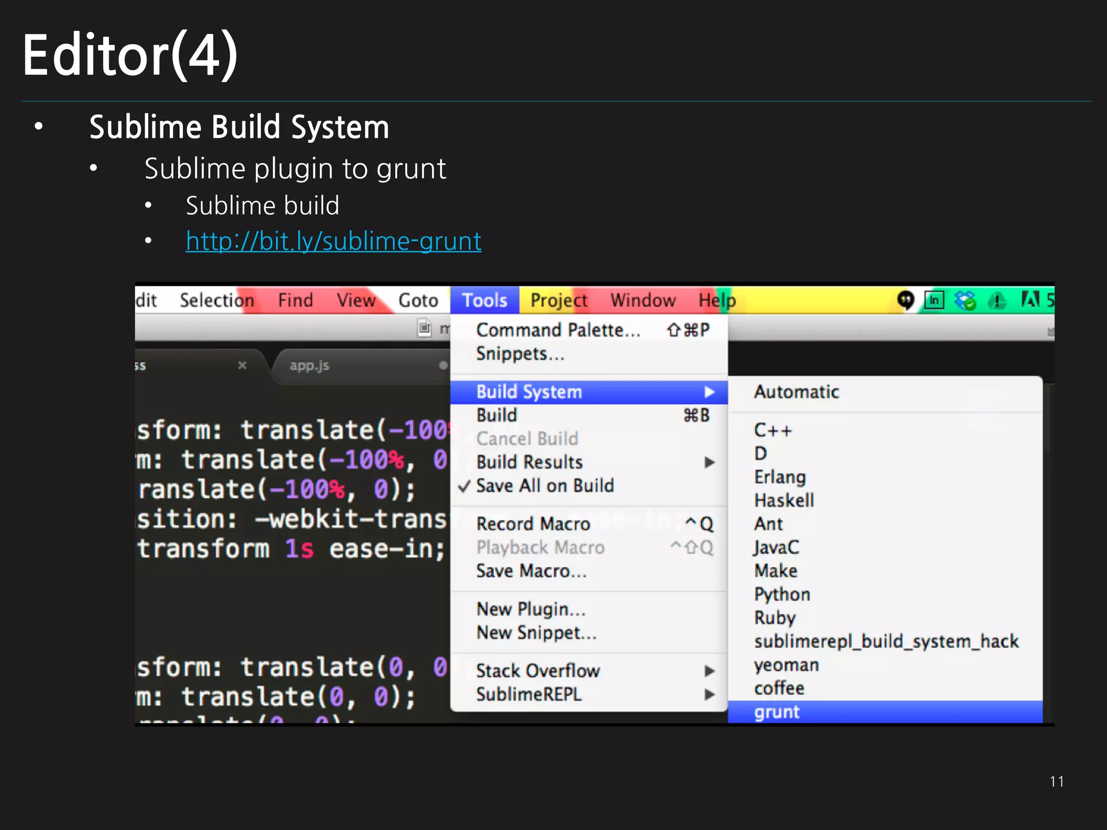Screen dimensions: 1107x830
Task: Select Ant build system
Action: pyautogui.click(x=885, y=524)
